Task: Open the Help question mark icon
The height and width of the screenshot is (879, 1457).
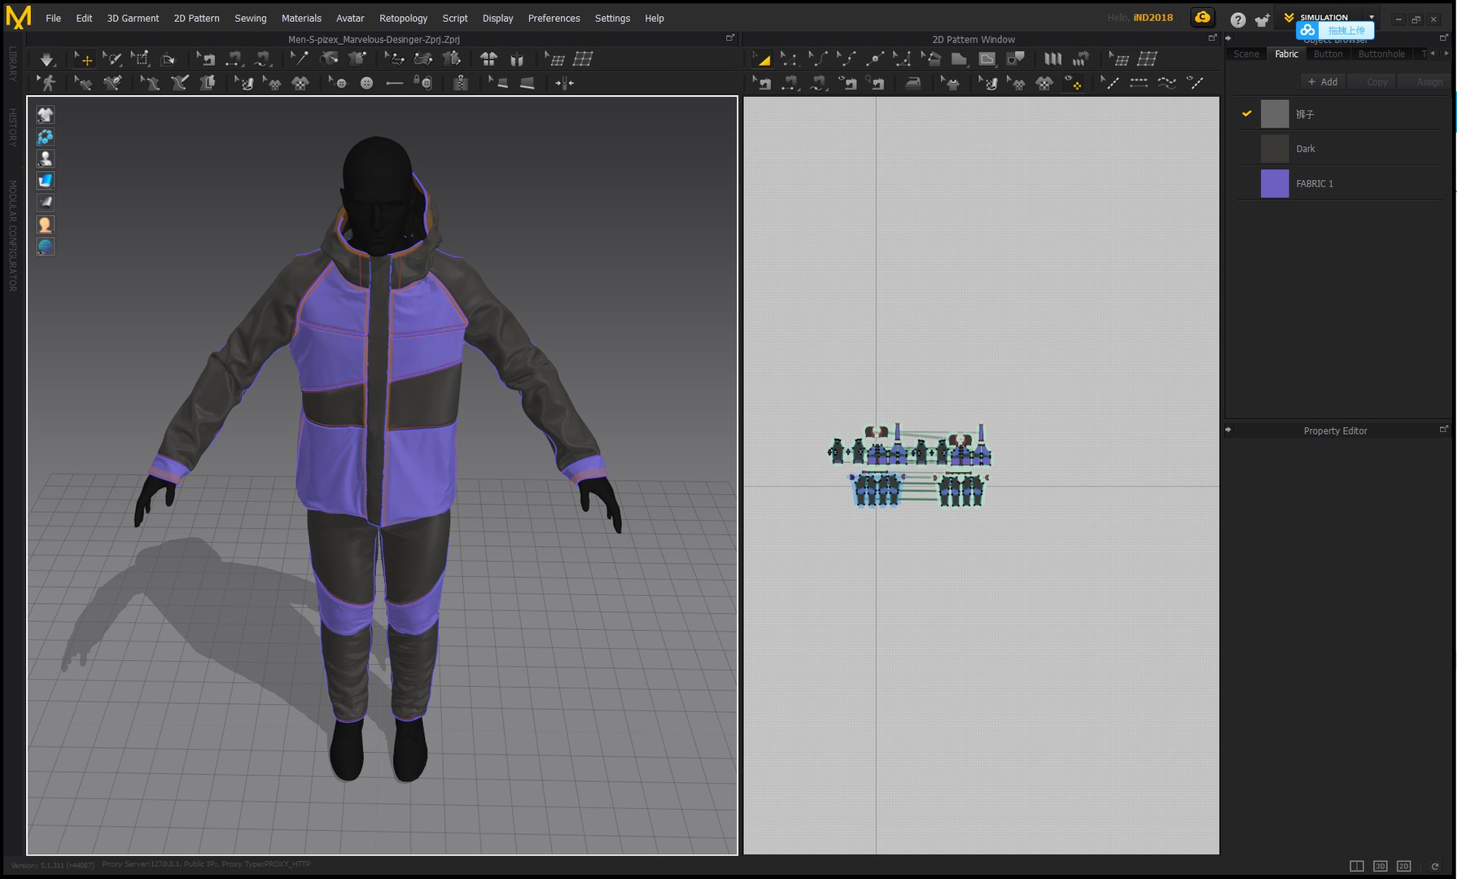Action: (x=1238, y=20)
